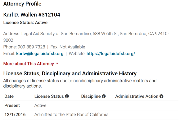180x120 pixels.
Task: Click the License Status, Disciplinary and Administrative History heading
Action: [x=70, y=73]
